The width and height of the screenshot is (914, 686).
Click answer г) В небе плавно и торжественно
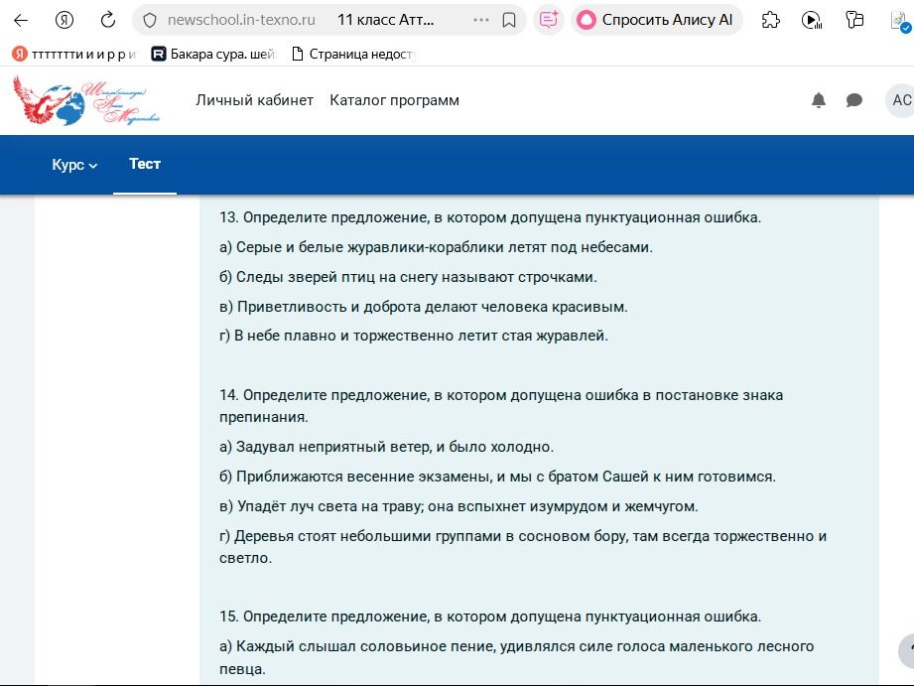coord(414,336)
